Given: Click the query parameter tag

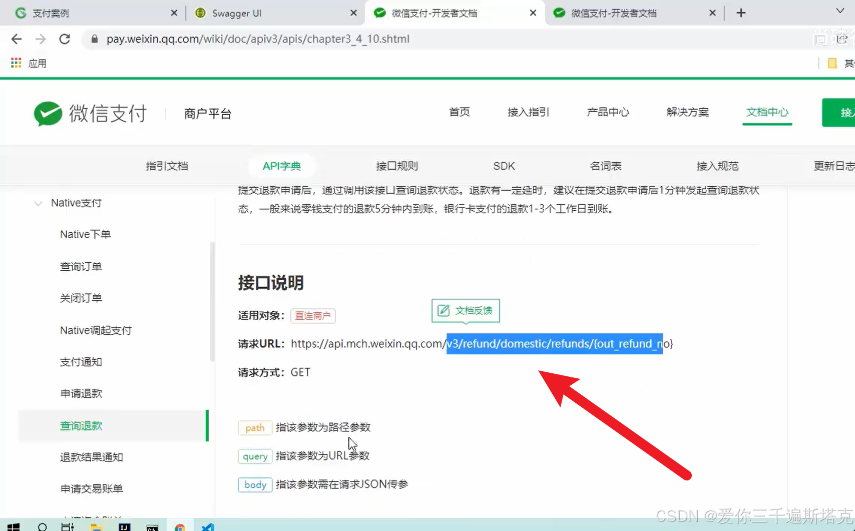Looking at the screenshot, I should click(255, 456).
